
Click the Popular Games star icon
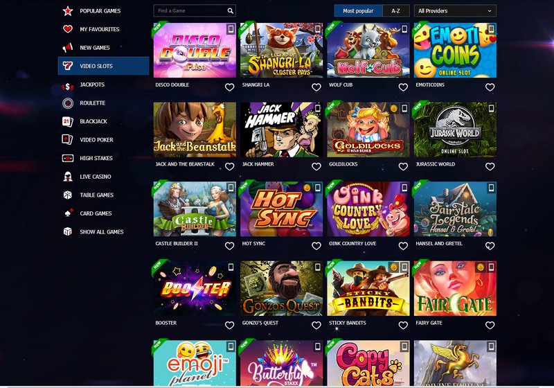click(x=67, y=11)
